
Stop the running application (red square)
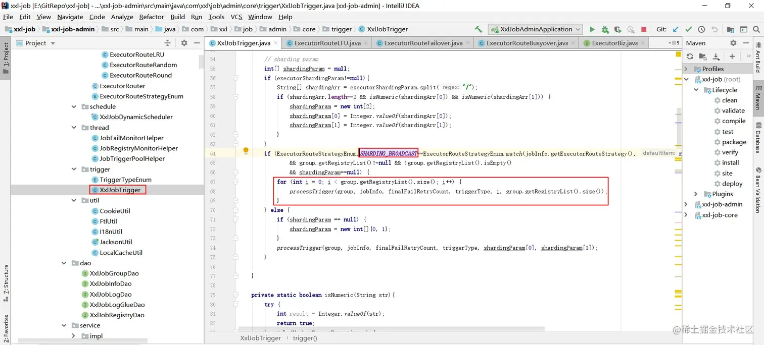[644, 29]
